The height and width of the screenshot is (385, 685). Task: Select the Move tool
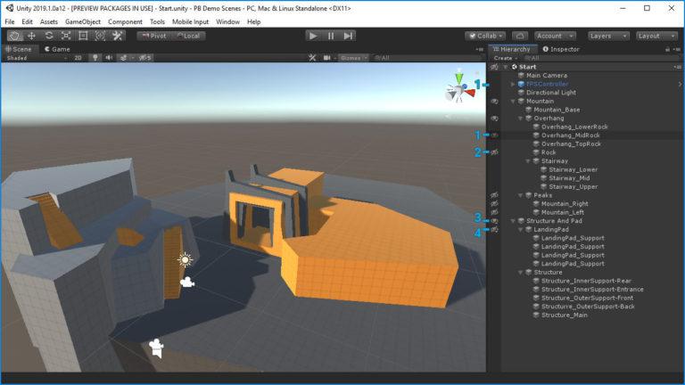(31, 36)
